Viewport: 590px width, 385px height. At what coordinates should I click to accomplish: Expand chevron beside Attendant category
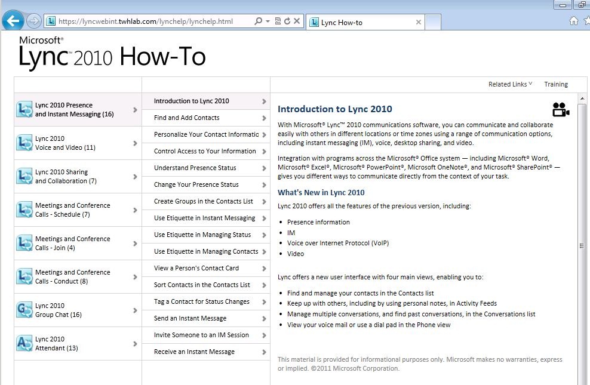pyautogui.click(x=135, y=344)
